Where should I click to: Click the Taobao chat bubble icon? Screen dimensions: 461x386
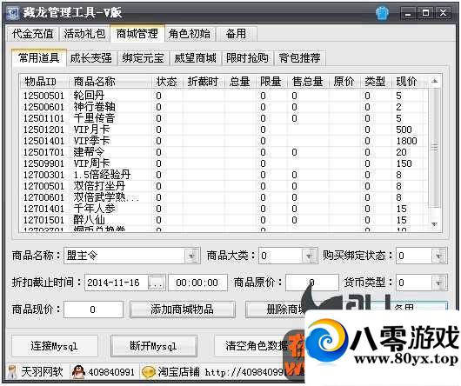click(149, 372)
